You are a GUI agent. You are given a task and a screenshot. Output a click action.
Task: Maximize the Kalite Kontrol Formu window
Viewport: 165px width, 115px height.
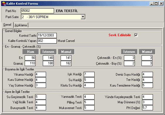[156, 4]
